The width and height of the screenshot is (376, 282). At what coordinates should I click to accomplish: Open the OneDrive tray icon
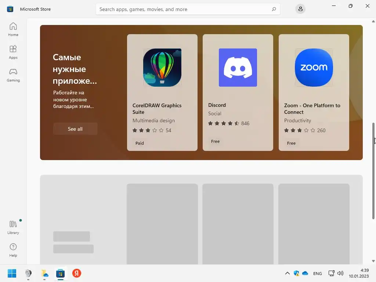pyautogui.click(x=305, y=273)
